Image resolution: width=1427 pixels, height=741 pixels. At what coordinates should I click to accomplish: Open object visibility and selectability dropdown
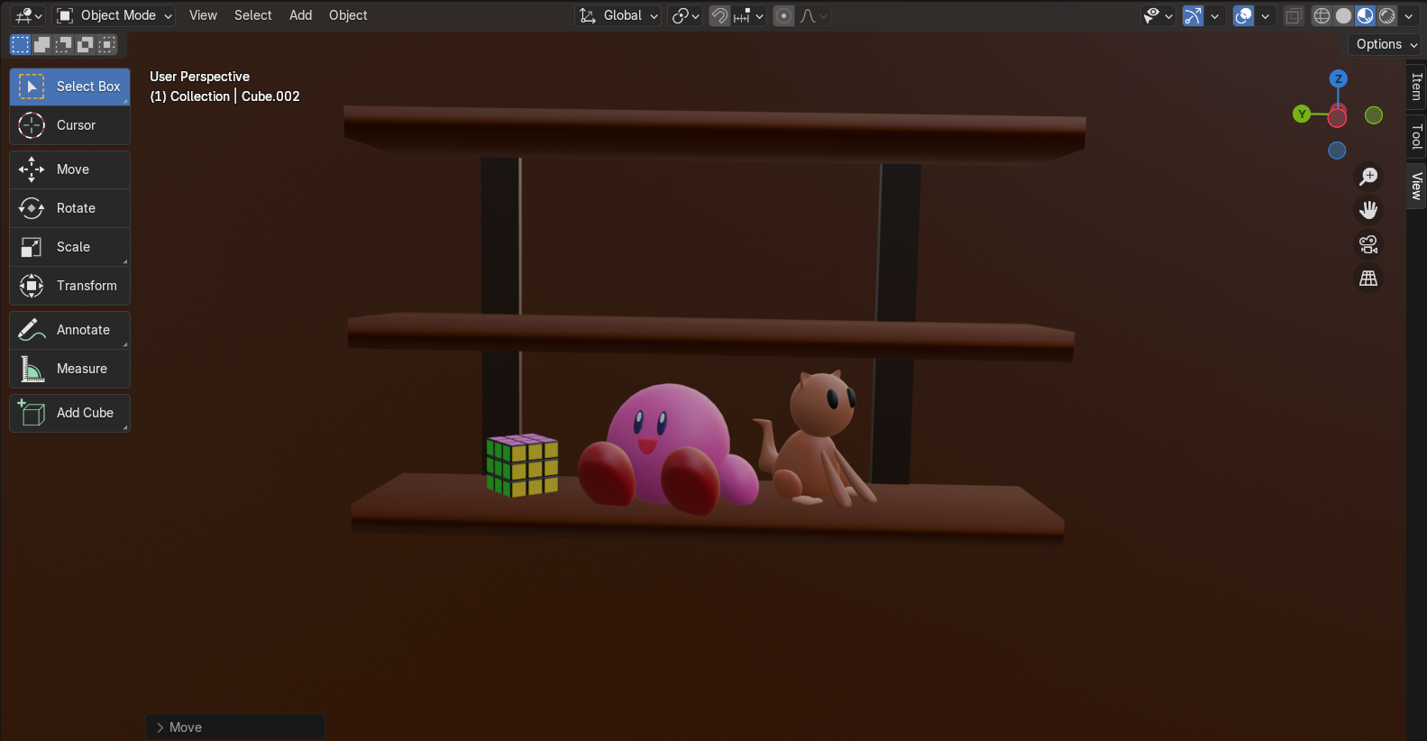(1157, 15)
